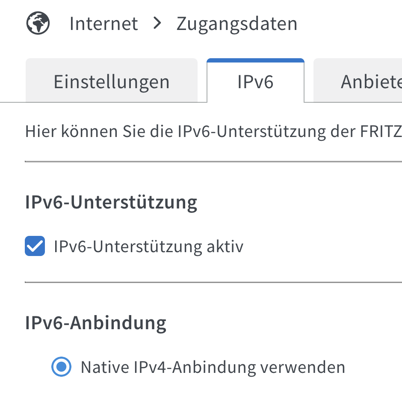Click the breadcrumb chevron arrow after Internet
Image resolution: width=402 pixels, height=393 pixels.
pos(157,23)
